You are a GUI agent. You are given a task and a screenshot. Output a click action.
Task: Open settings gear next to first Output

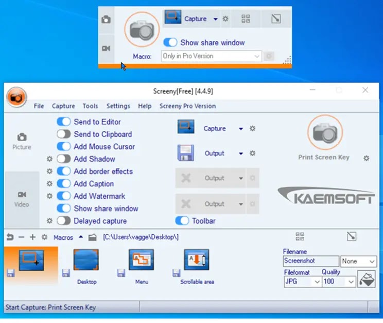click(x=252, y=153)
